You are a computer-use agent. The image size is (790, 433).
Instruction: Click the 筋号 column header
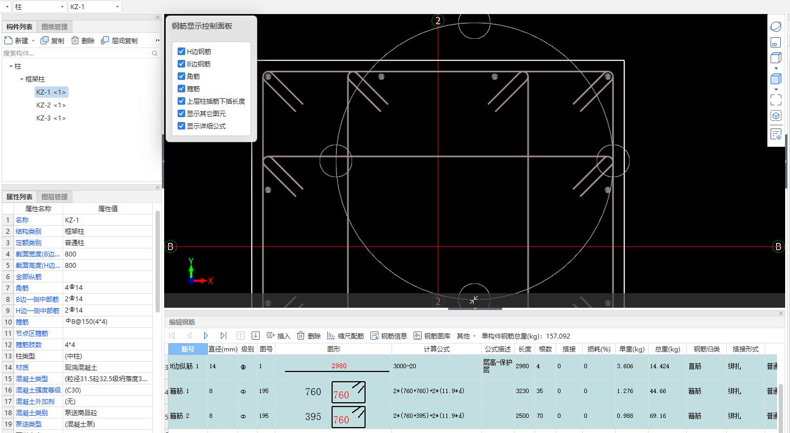(188, 349)
